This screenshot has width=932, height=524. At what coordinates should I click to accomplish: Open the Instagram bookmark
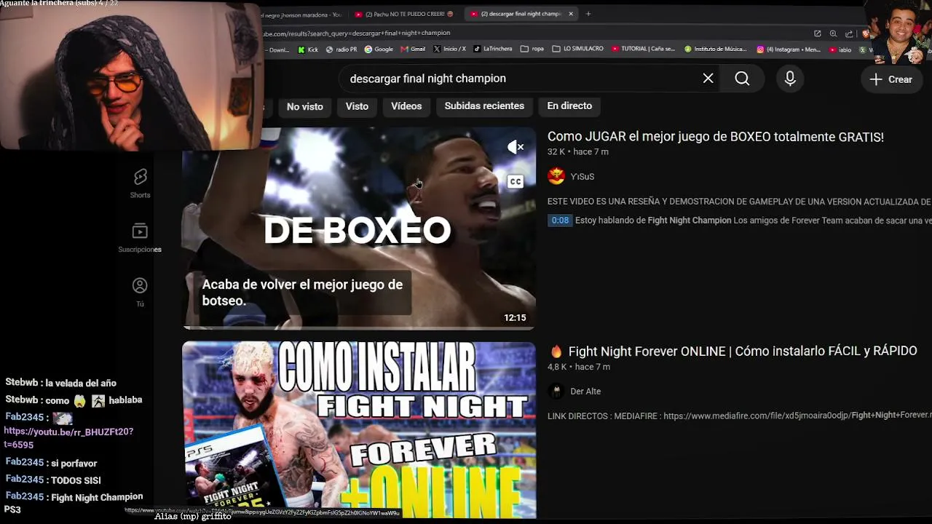click(789, 49)
